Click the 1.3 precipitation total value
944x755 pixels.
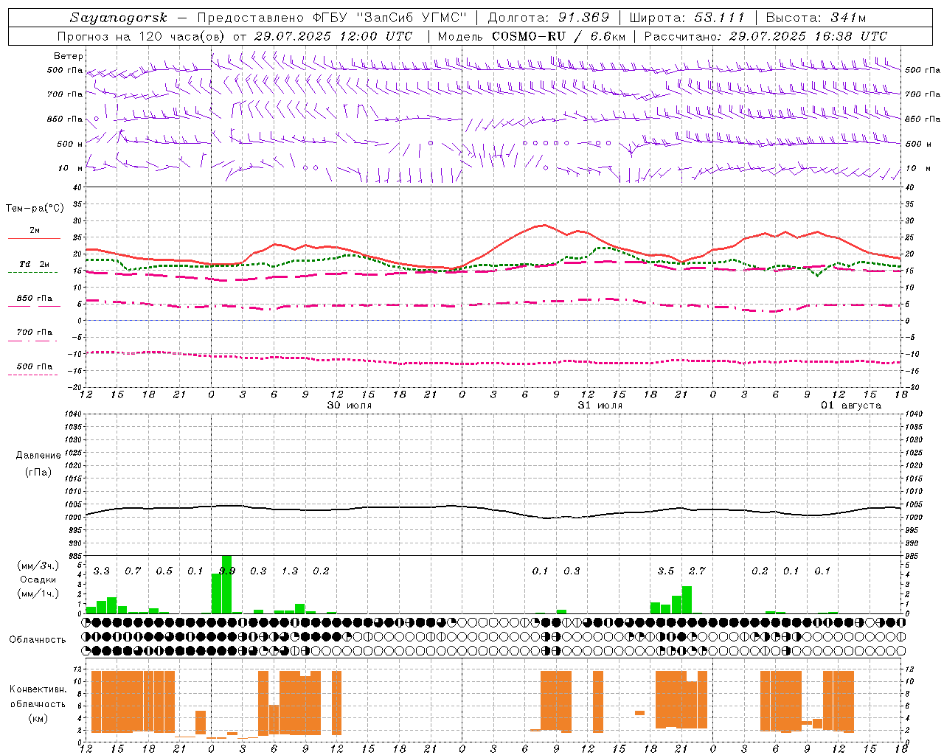tap(290, 571)
